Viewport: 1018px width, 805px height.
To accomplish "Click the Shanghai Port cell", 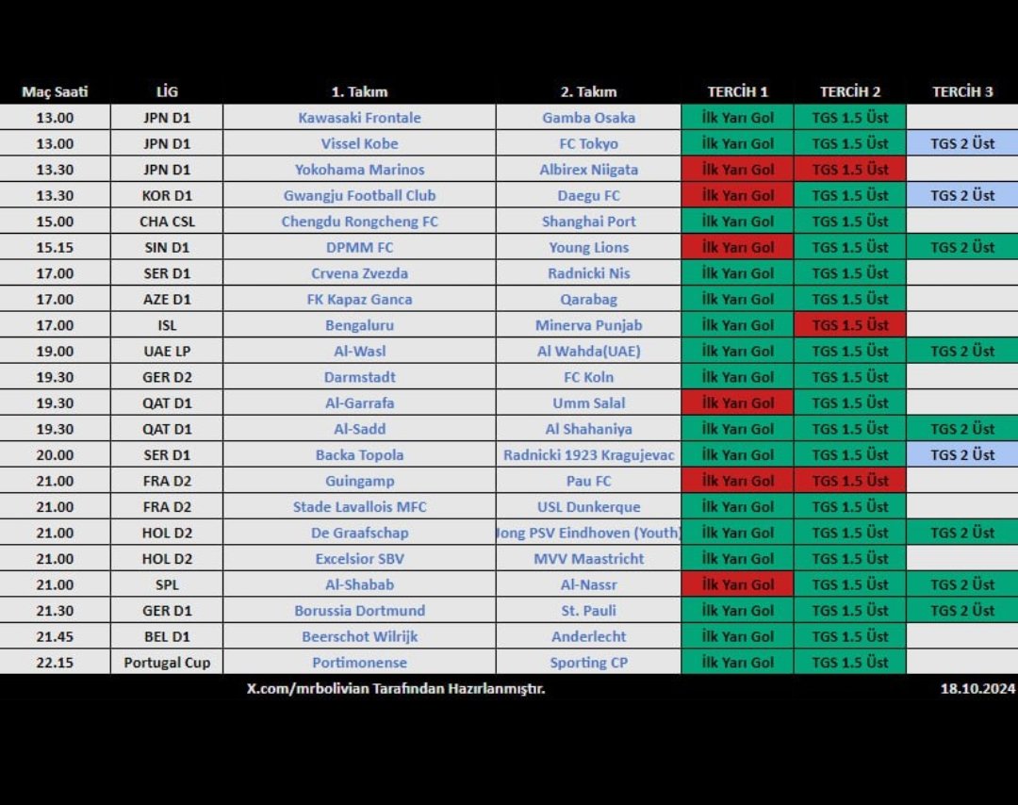I will click(588, 222).
